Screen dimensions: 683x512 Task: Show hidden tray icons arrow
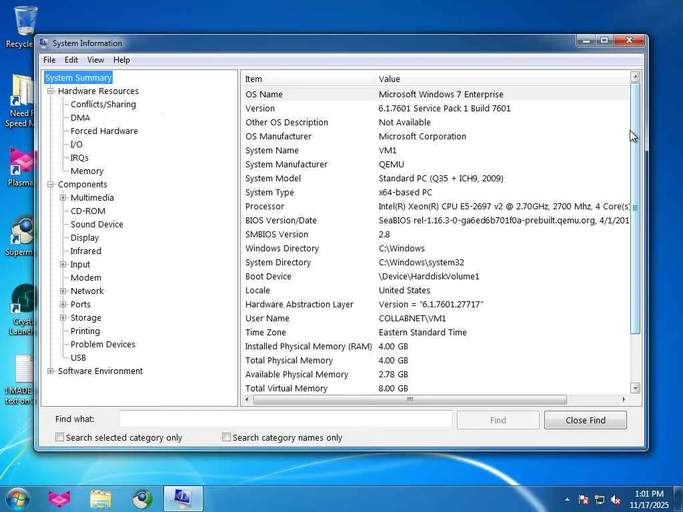[x=567, y=499]
